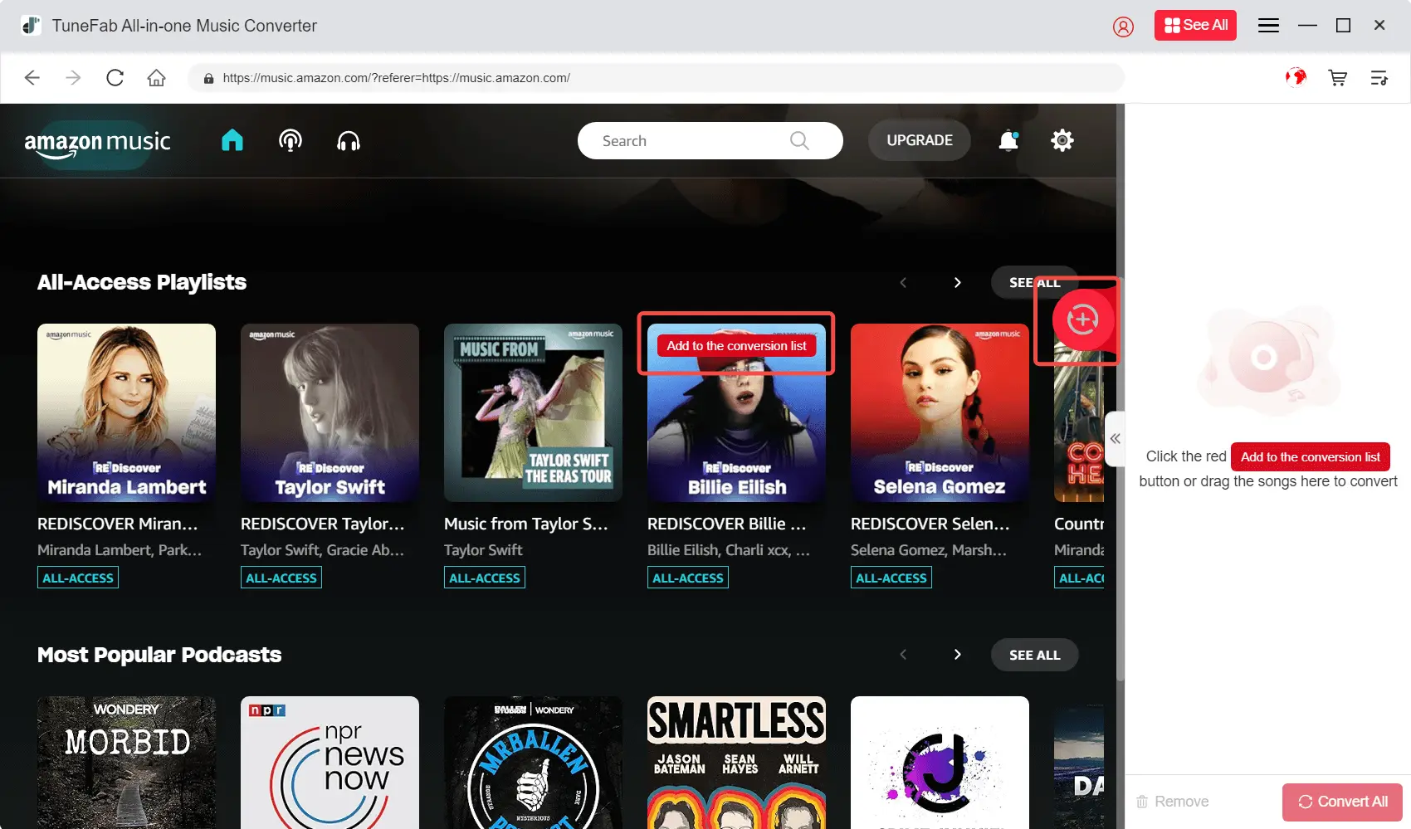Click SEE ALL for Most Popular Podcasts

1034,655
